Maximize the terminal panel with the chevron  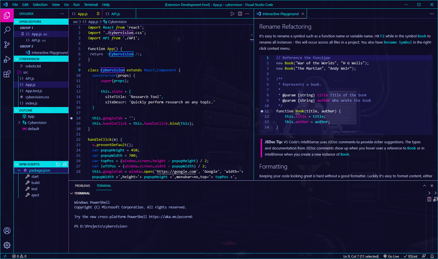click(425, 186)
